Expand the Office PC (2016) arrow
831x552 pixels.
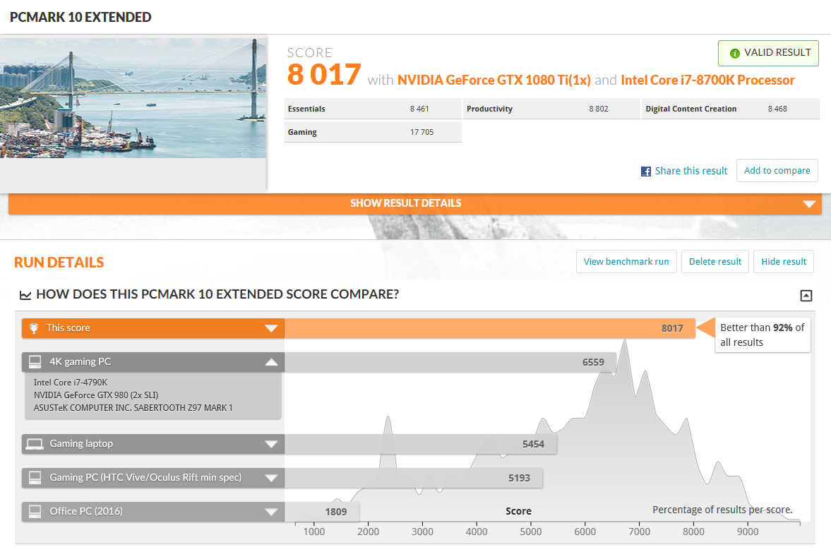pyautogui.click(x=271, y=512)
